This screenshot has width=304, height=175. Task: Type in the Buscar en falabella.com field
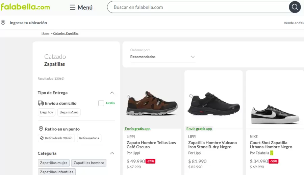pyautogui.click(x=199, y=7)
